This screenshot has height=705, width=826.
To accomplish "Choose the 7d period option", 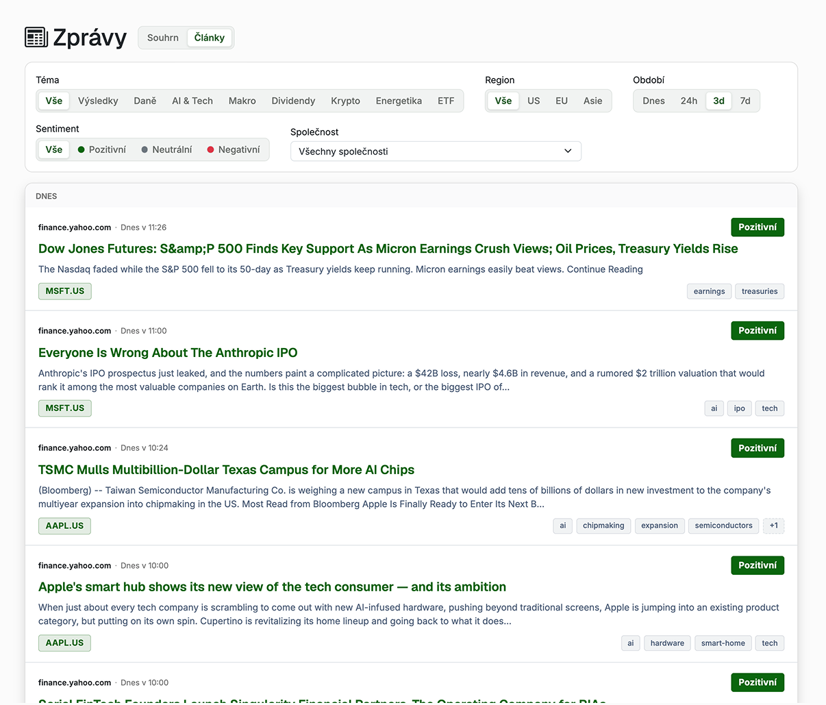I will tap(745, 101).
